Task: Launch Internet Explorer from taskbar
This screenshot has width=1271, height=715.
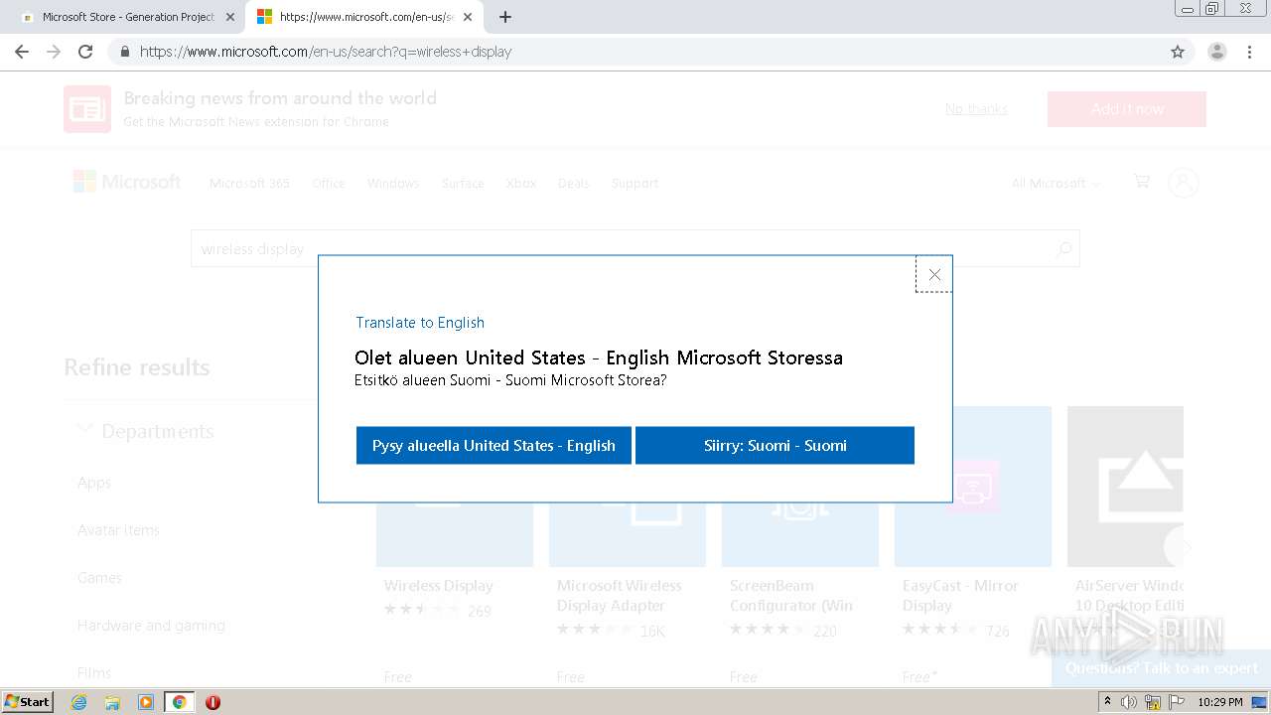Action: (79, 702)
